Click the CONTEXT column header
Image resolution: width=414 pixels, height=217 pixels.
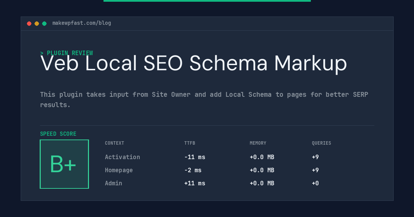[x=115, y=143]
